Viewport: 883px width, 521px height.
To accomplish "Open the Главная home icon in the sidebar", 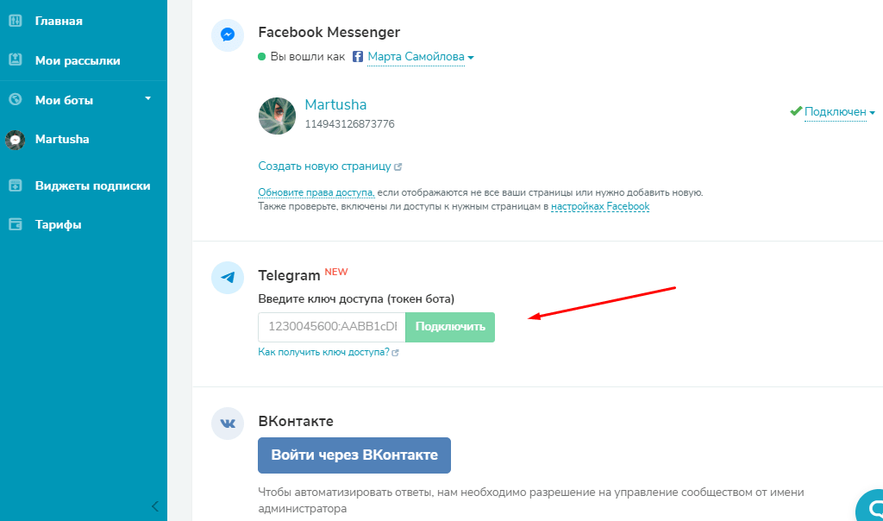I will click(15, 21).
